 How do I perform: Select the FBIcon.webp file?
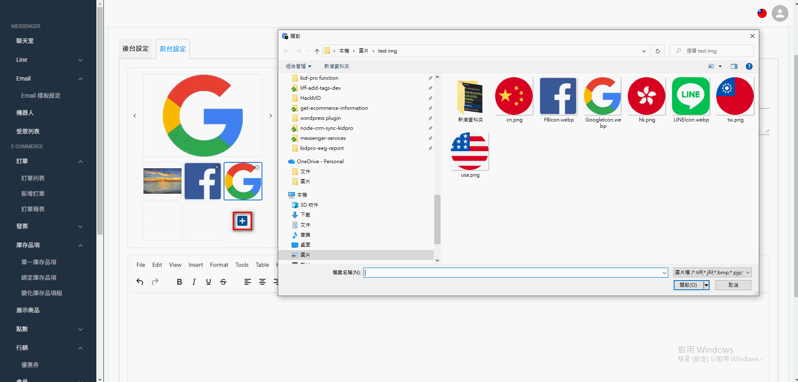pyautogui.click(x=559, y=100)
